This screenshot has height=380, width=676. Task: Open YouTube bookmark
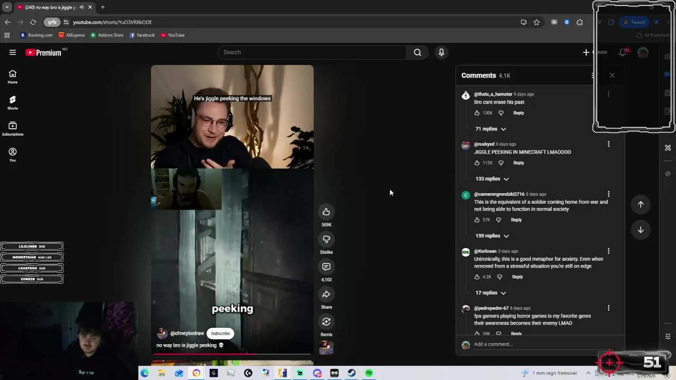point(173,35)
